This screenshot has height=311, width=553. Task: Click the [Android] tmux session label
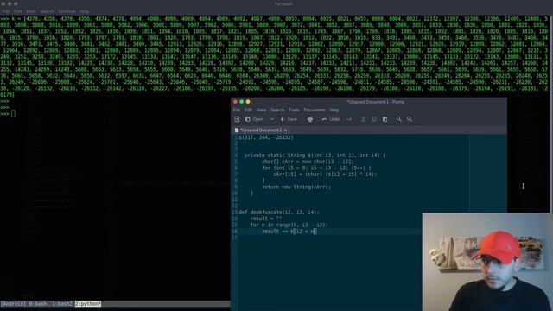click(13, 303)
